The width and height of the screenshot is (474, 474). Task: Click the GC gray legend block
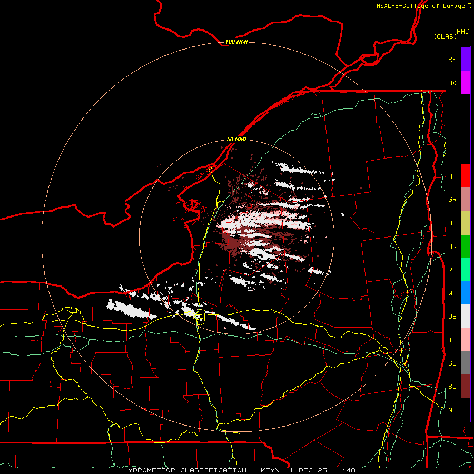[x=465, y=363]
